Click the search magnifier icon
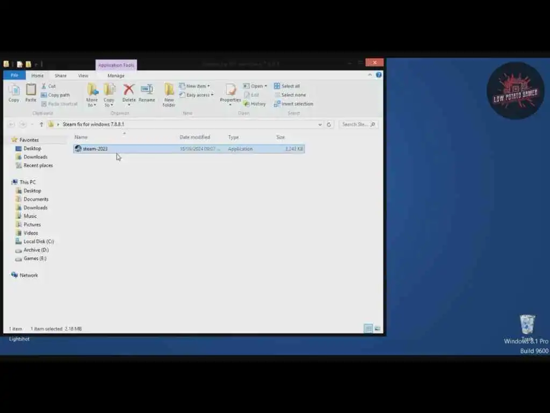Screen dimensions: 550x413 373,124
